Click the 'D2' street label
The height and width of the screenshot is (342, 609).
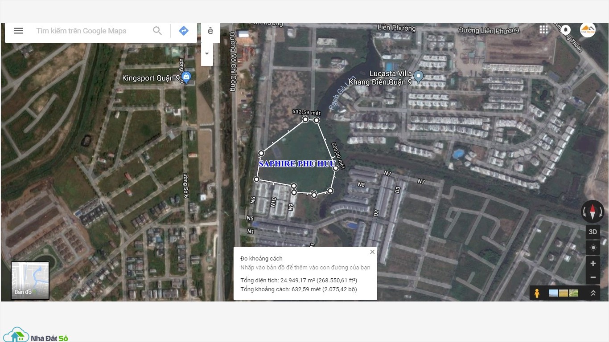pos(376,213)
